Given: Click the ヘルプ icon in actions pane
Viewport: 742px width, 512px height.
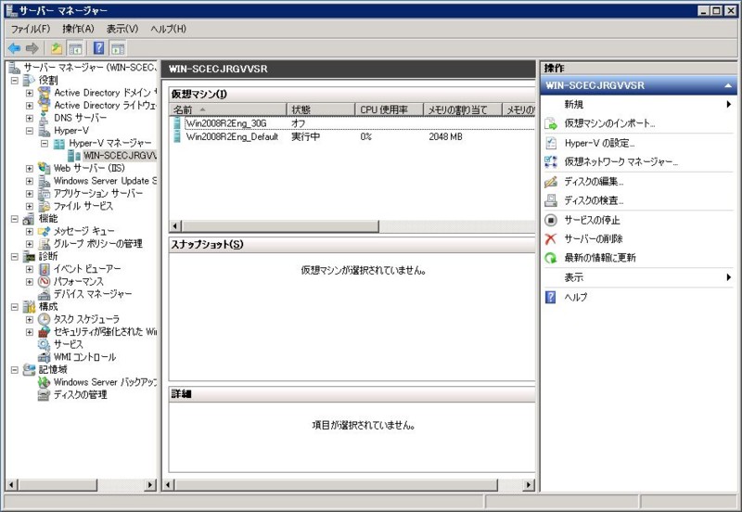Looking at the screenshot, I should pyautogui.click(x=551, y=297).
